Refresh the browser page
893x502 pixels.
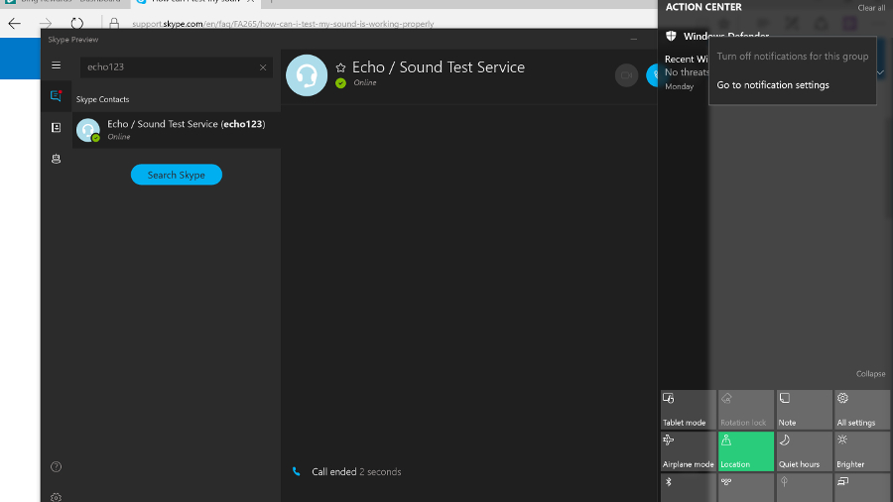76,24
